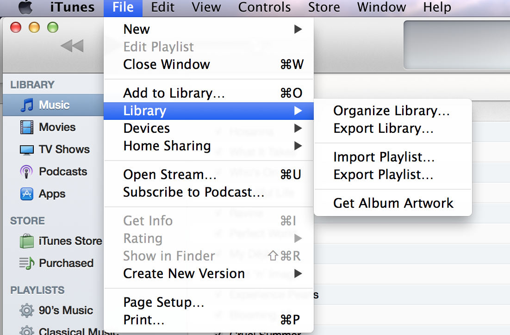The image size is (510, 335).
Task: Open iTunes Store via shopping bag icon
Action: click(x=27, y=241)
